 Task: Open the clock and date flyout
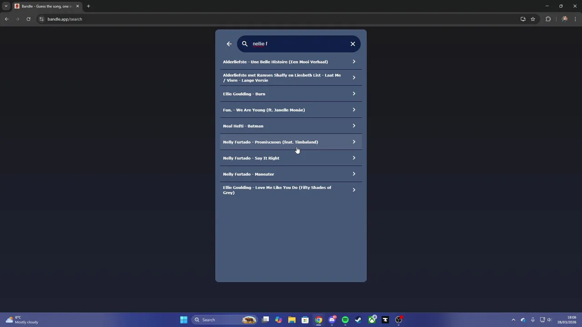567,320
